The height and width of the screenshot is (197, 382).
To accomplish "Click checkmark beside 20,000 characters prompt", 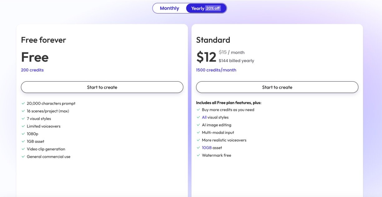I will (x=23, y=103).
